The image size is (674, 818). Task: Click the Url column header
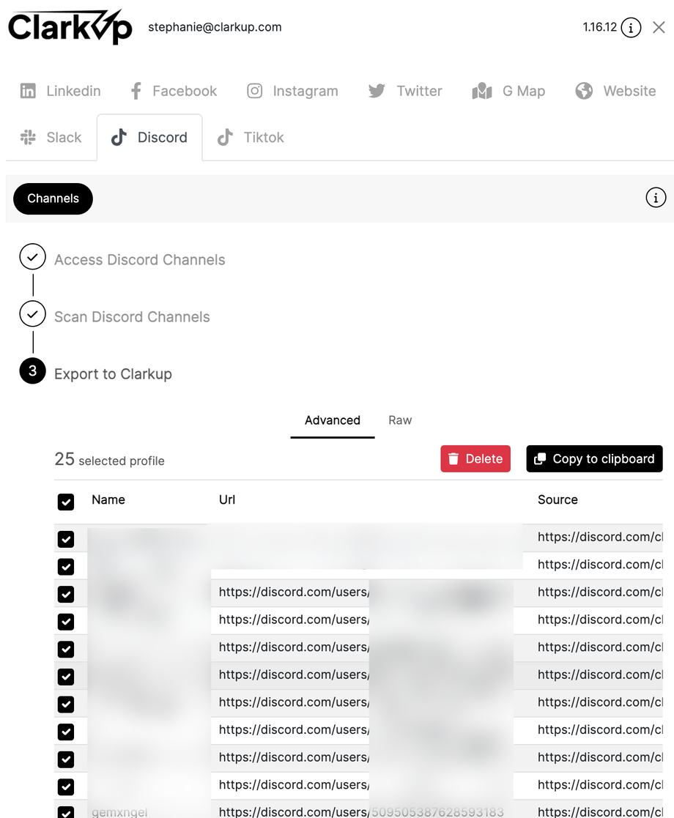(227, 499)
